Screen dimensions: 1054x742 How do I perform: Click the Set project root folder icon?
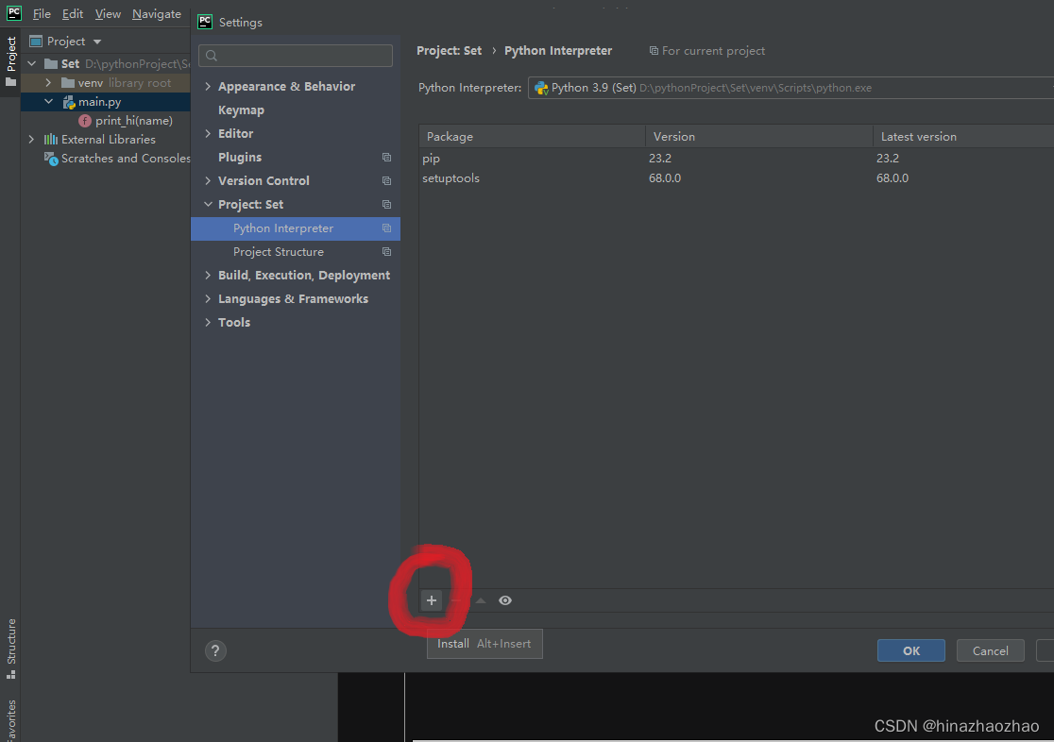pos(50,64)
